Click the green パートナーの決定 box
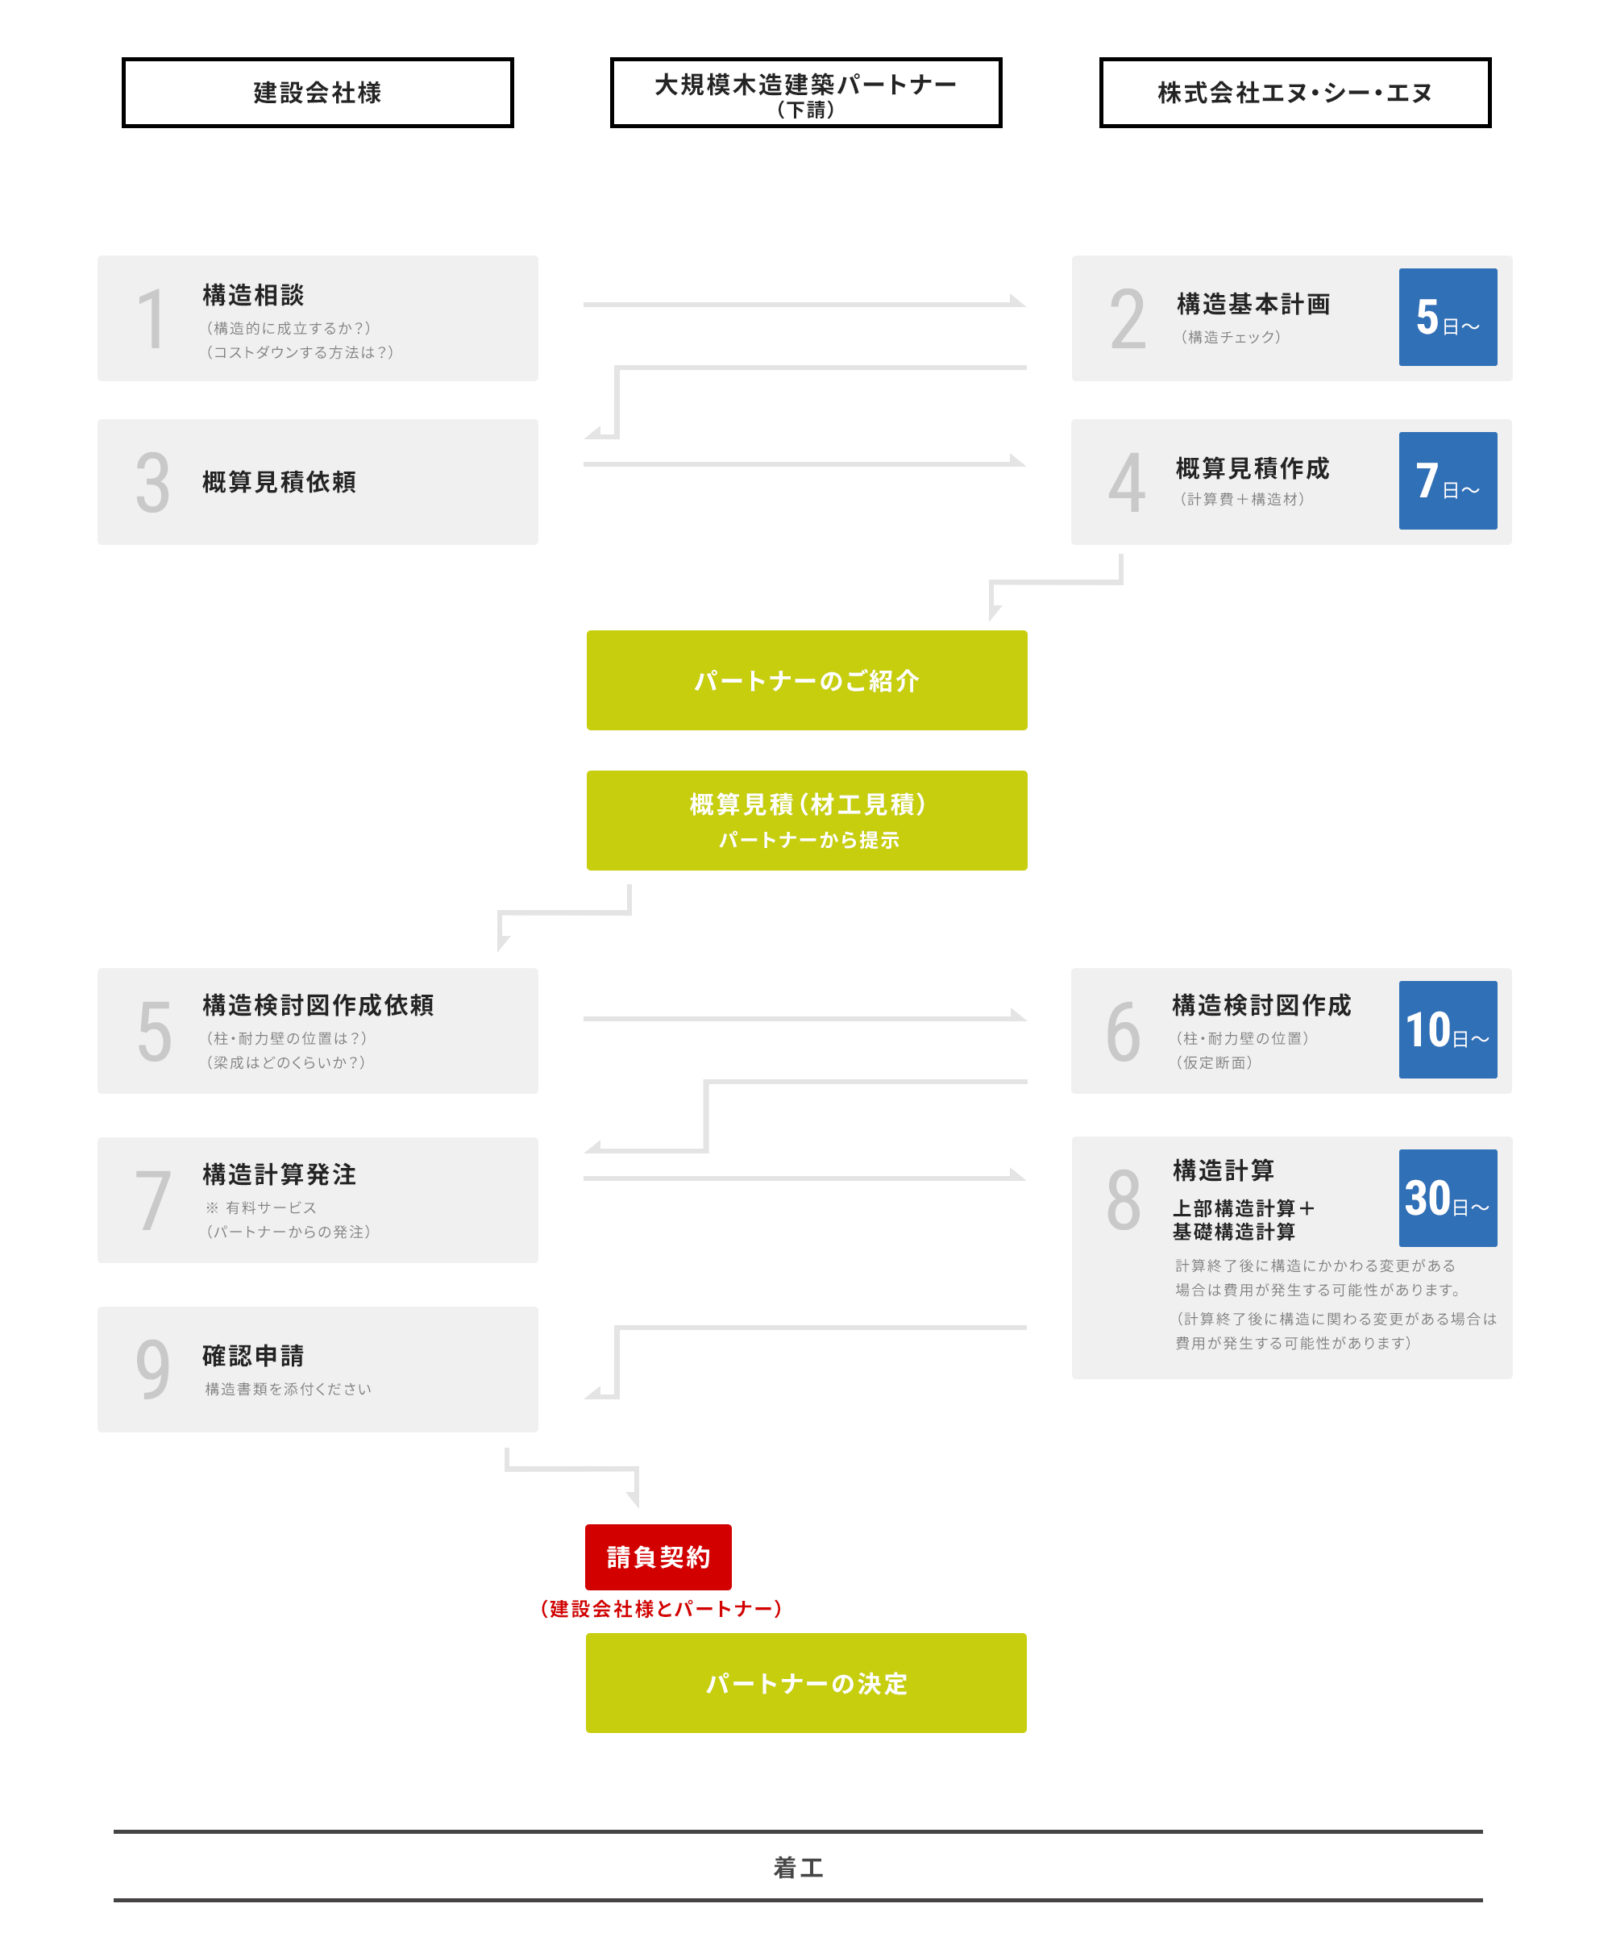 (805, 1683)
